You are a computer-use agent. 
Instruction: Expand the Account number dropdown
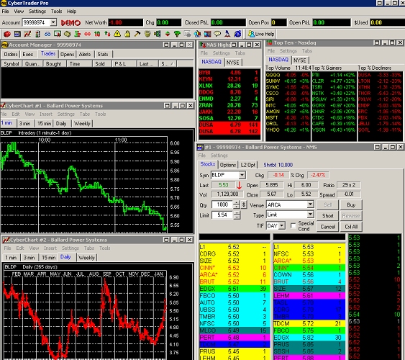coord(53,22)
